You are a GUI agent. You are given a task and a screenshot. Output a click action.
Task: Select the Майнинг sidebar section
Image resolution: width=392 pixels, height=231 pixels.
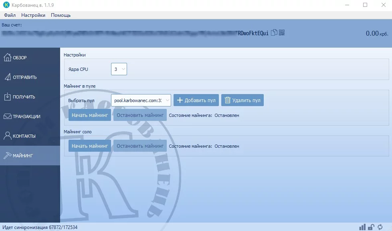(x=30, y=155)
